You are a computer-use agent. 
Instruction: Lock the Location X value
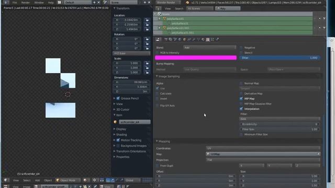tap(147, 20)
